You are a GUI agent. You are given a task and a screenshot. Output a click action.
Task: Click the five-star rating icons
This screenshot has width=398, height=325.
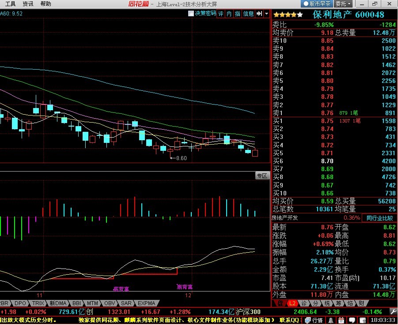click(288, 15)
